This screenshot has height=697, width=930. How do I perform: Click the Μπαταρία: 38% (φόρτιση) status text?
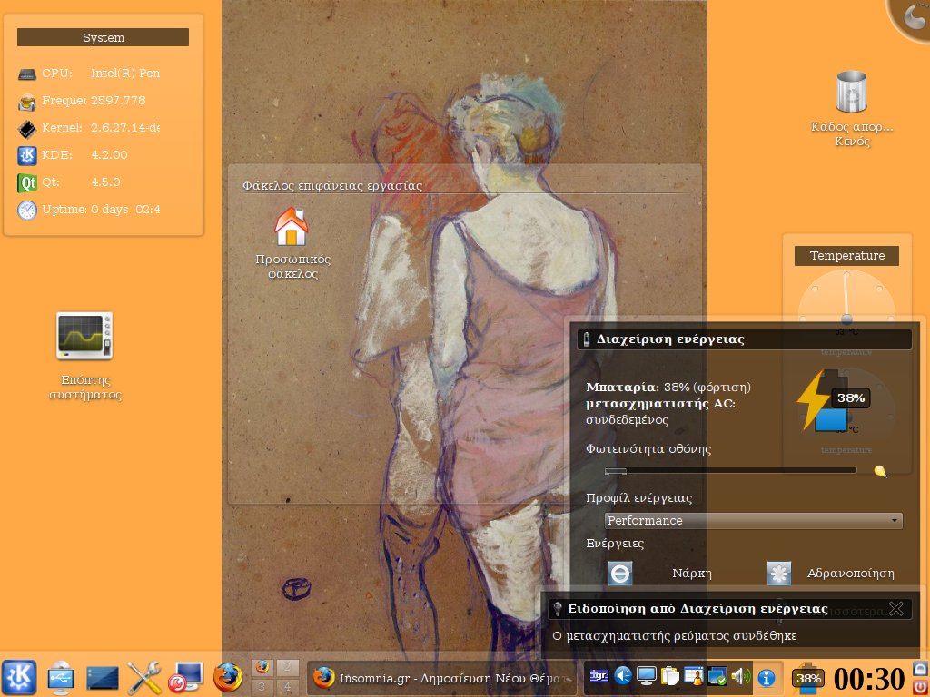(x=668, y=387)
